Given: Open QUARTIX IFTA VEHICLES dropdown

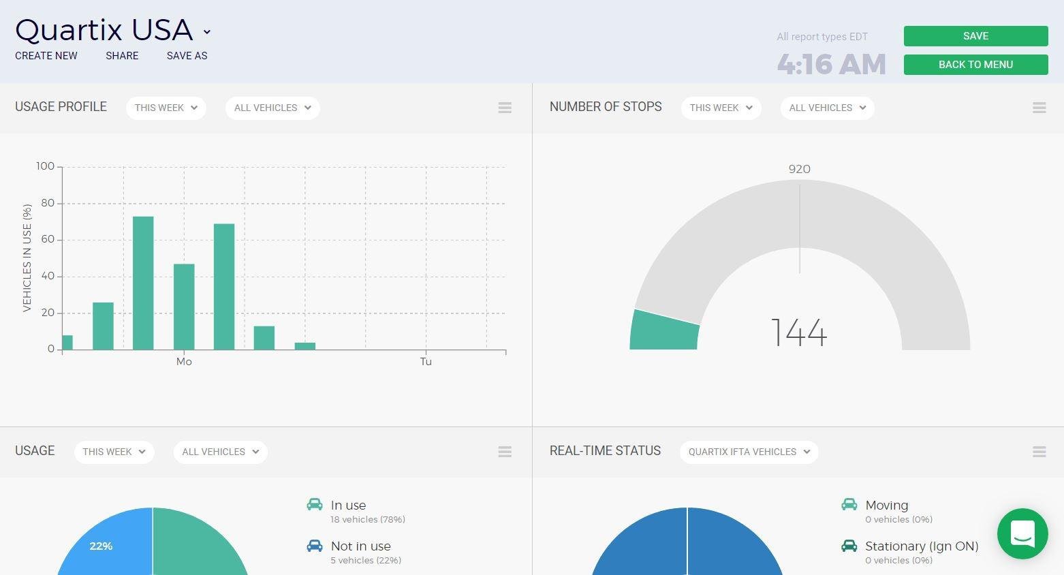Looking at the screenshot, I should [749, 452].
